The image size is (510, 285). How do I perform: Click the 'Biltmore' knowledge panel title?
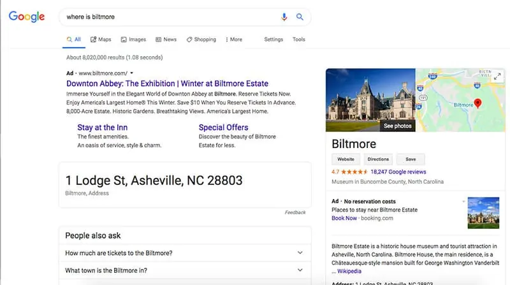[354, 144]
